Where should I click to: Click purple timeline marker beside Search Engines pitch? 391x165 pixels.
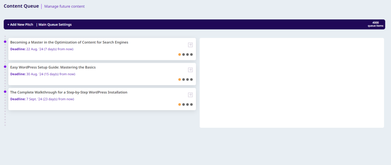pyautogui.click(x=5, y=41)
